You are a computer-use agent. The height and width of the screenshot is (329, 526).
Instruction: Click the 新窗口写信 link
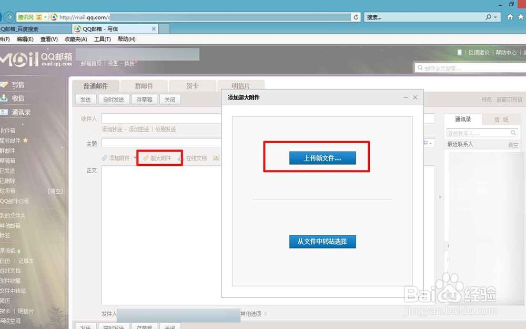509,99
